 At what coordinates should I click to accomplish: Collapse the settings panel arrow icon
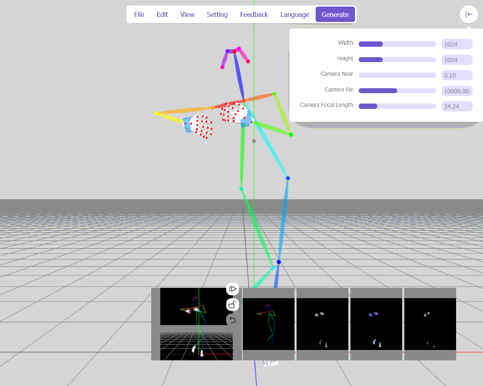point(469,14)
